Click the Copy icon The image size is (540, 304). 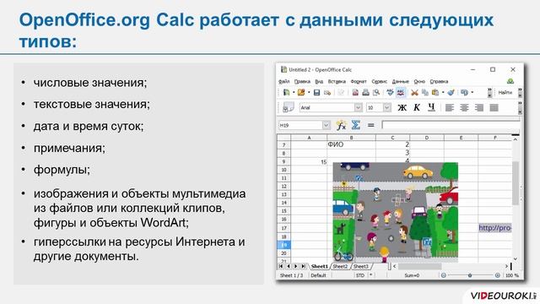coord(425,92)
